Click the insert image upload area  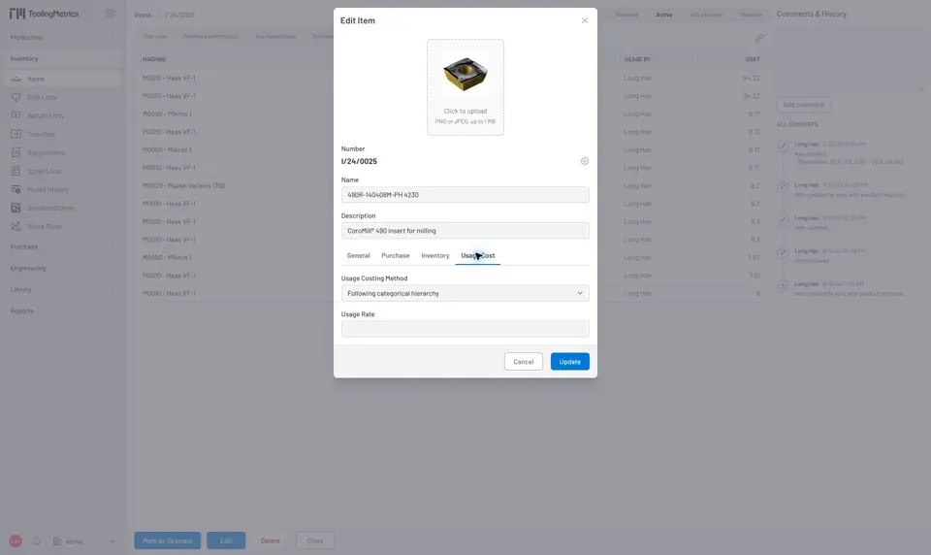coord(465,87)
